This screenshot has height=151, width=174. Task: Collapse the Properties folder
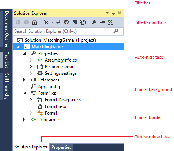point(24,53)
